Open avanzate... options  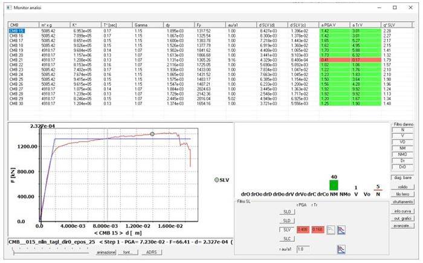pyautogui.click(x=403, y=226)
